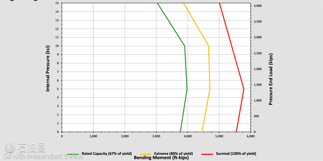Image resolution: width=323 pixels, height=161 pixels.
Task: Click '2,000' on the Bending Moment axis
Action: (x=125, y=136)
